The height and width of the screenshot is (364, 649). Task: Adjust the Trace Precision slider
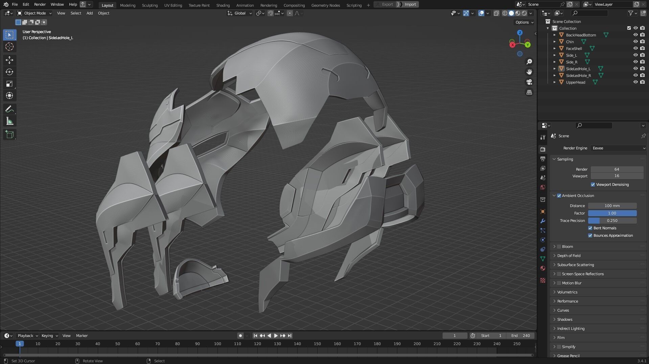[612, 221]
